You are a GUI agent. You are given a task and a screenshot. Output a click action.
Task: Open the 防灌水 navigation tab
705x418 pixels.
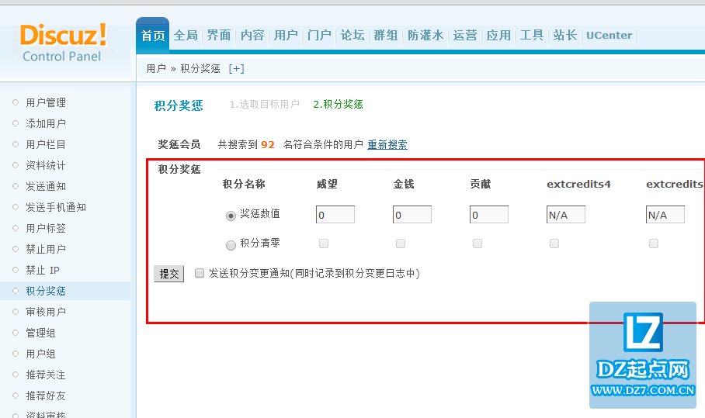coord(425,36)
